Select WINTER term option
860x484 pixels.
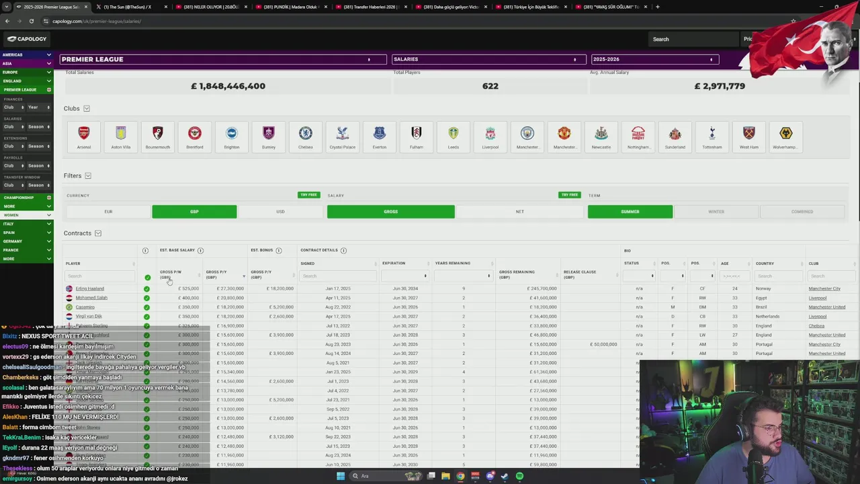[x=716, y=212]
